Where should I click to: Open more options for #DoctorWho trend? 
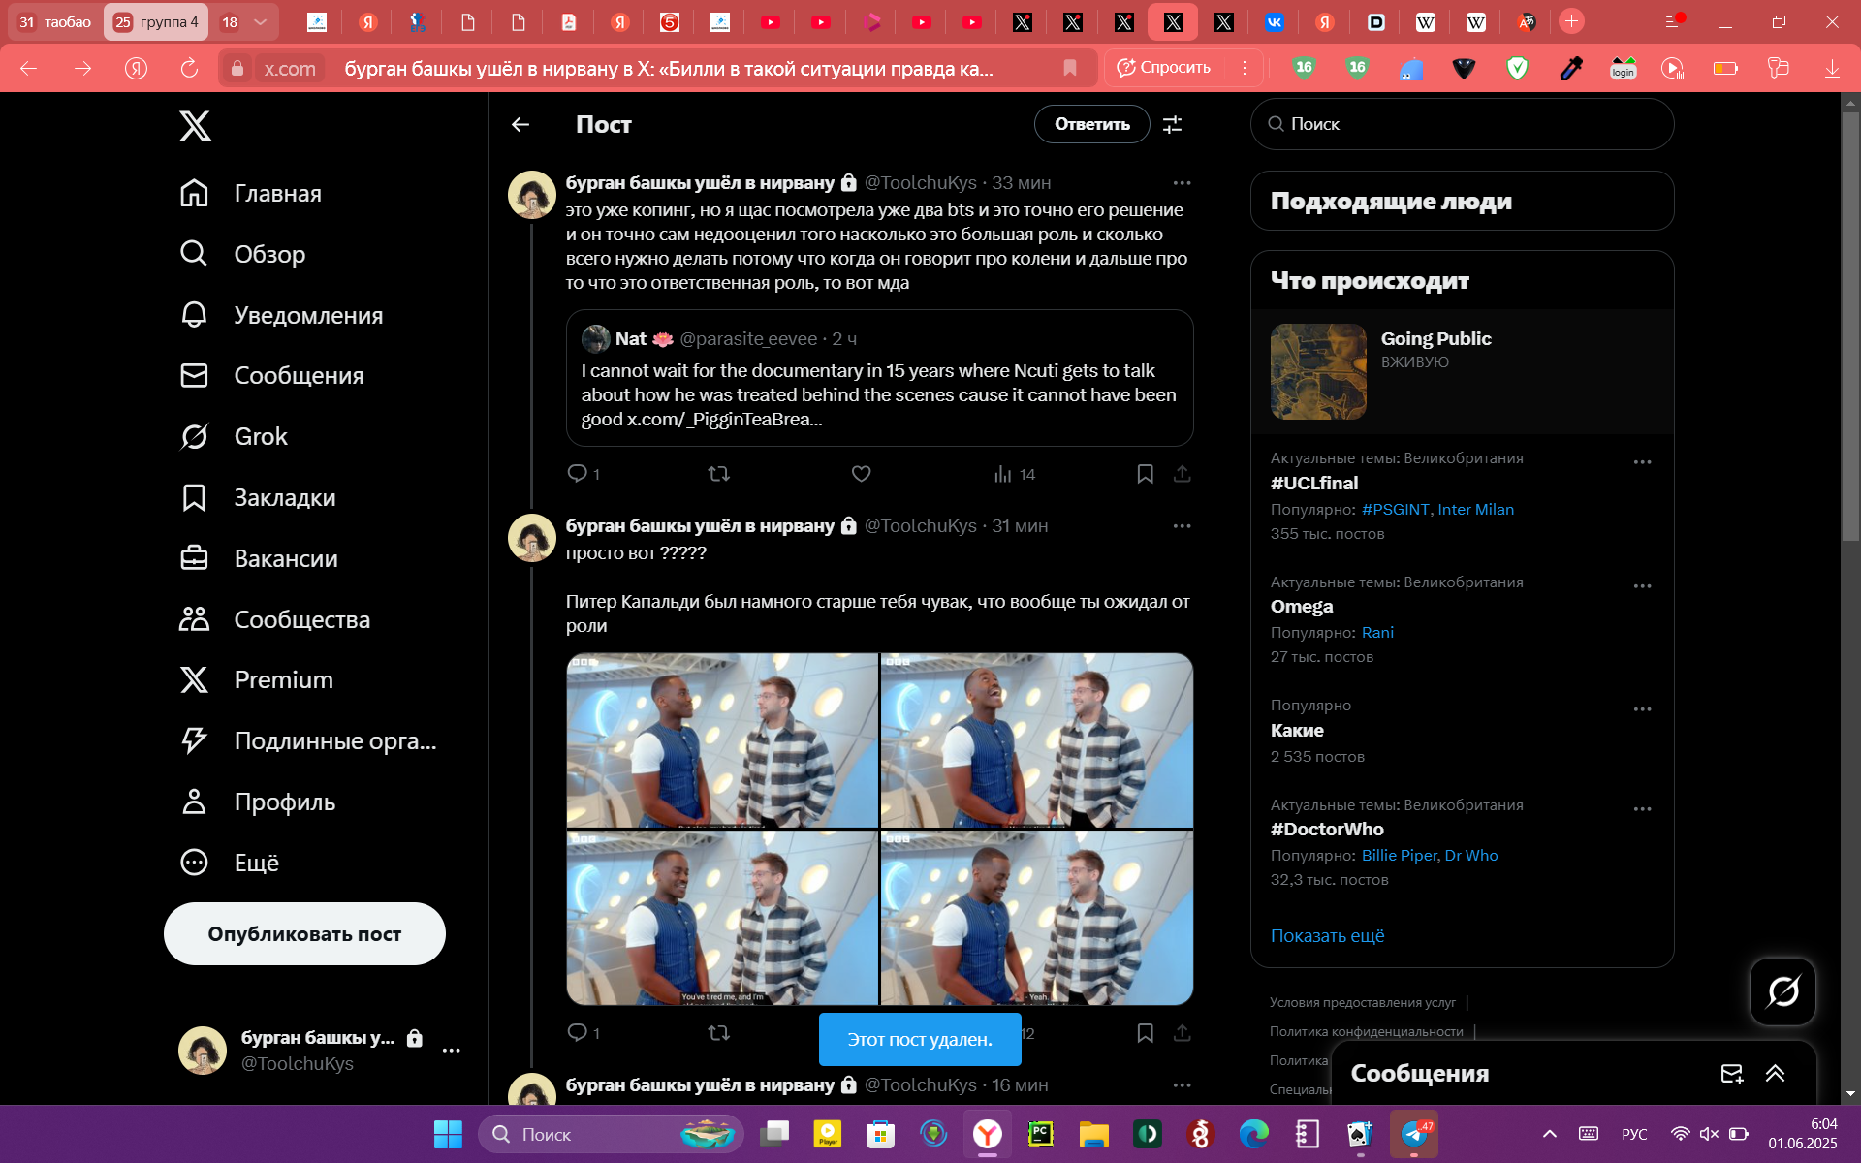[1642, 809]
